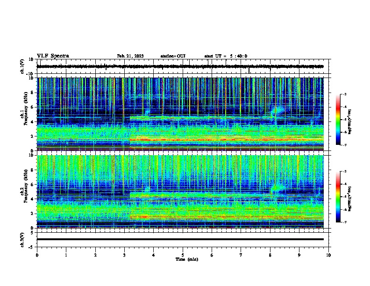The image size is (370, 286).
Task: Click the ch.3 flat voltage trace
Action: (x=180, y=239)
